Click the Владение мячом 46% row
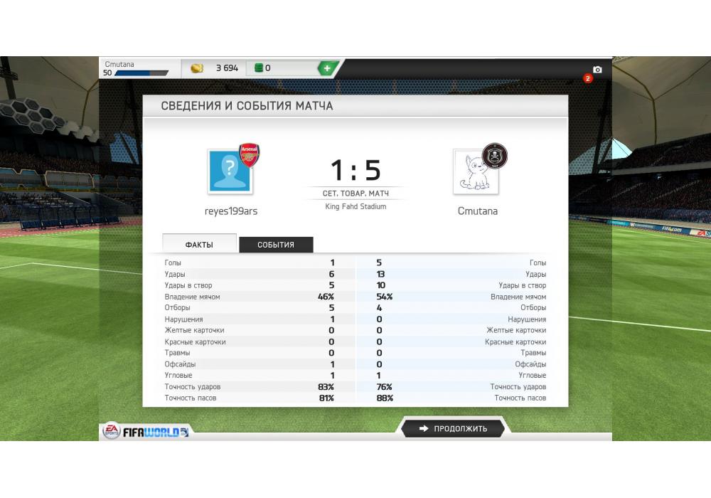The image size is (711, 498). [250, 297]
